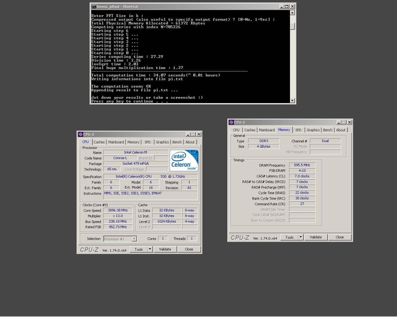Screen dimensions: 397x317
Task: Click the Name field Intel Celeron M
Action: (136, 152)
